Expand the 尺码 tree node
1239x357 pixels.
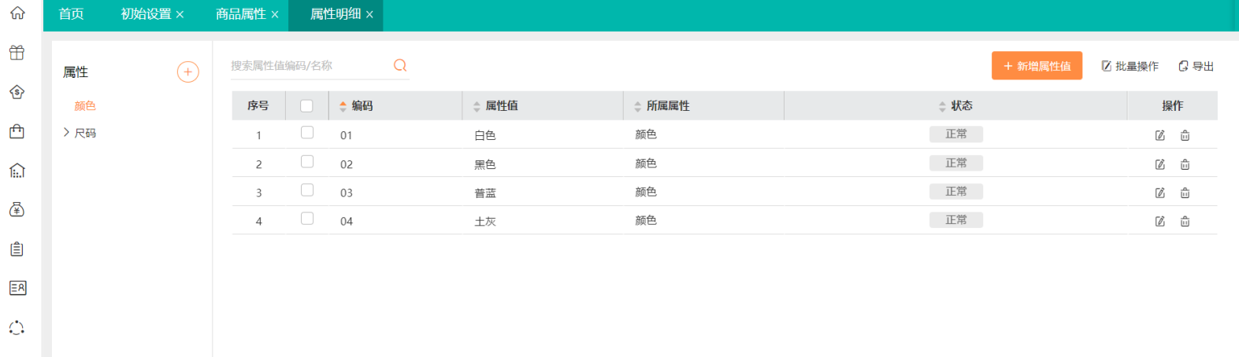click(x=67, y=133)
